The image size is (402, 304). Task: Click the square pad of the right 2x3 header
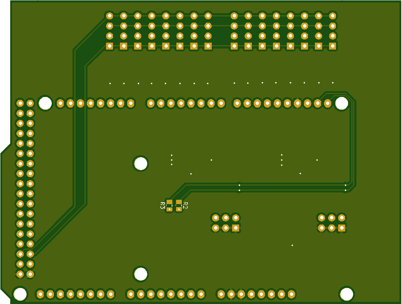[341, 228]
